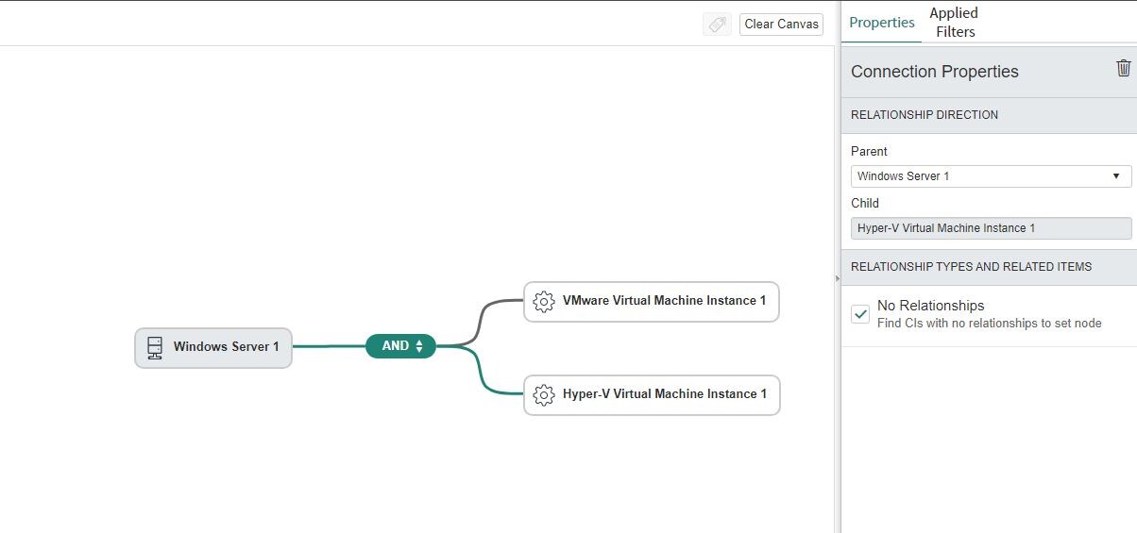The image size is (1137, 533).
Task: Select the Windows Server 1 node
Action: point(213,347)
